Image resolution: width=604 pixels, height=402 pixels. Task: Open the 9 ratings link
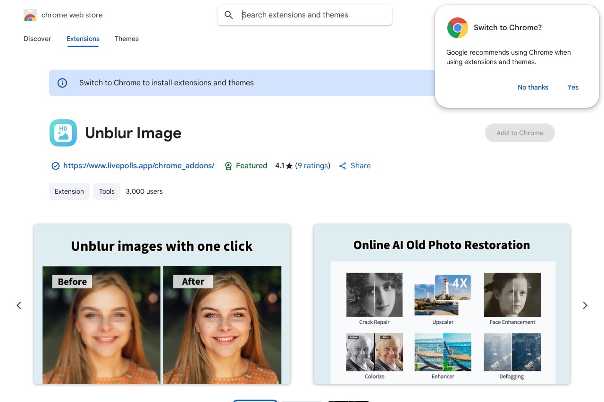(313, 166)
